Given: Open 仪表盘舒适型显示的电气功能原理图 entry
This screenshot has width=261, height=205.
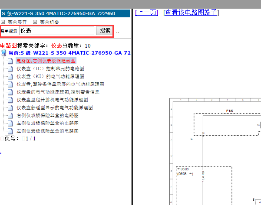Looking at the screenshot, I should [55, 107].
